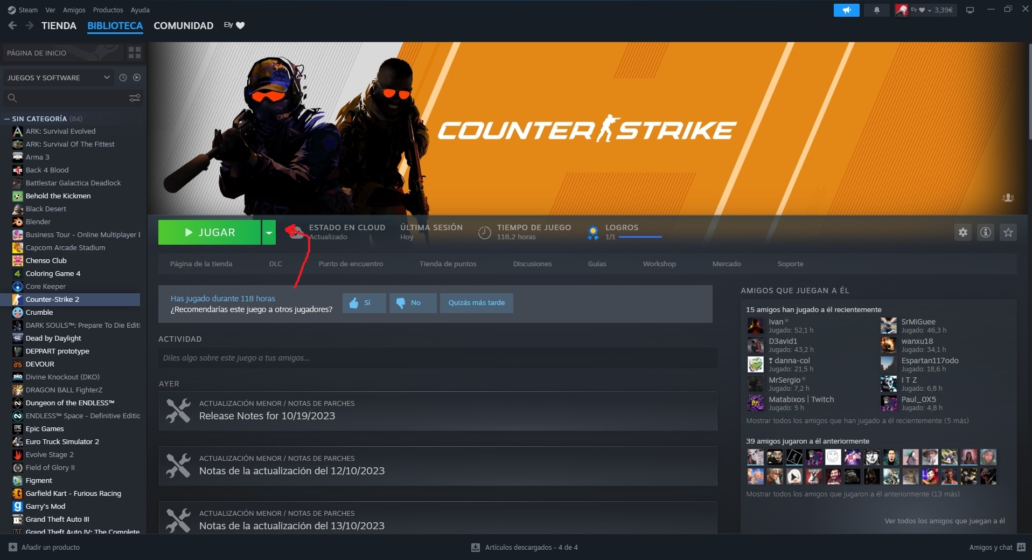Open downloads icon in bottom bar

[476, 547]
